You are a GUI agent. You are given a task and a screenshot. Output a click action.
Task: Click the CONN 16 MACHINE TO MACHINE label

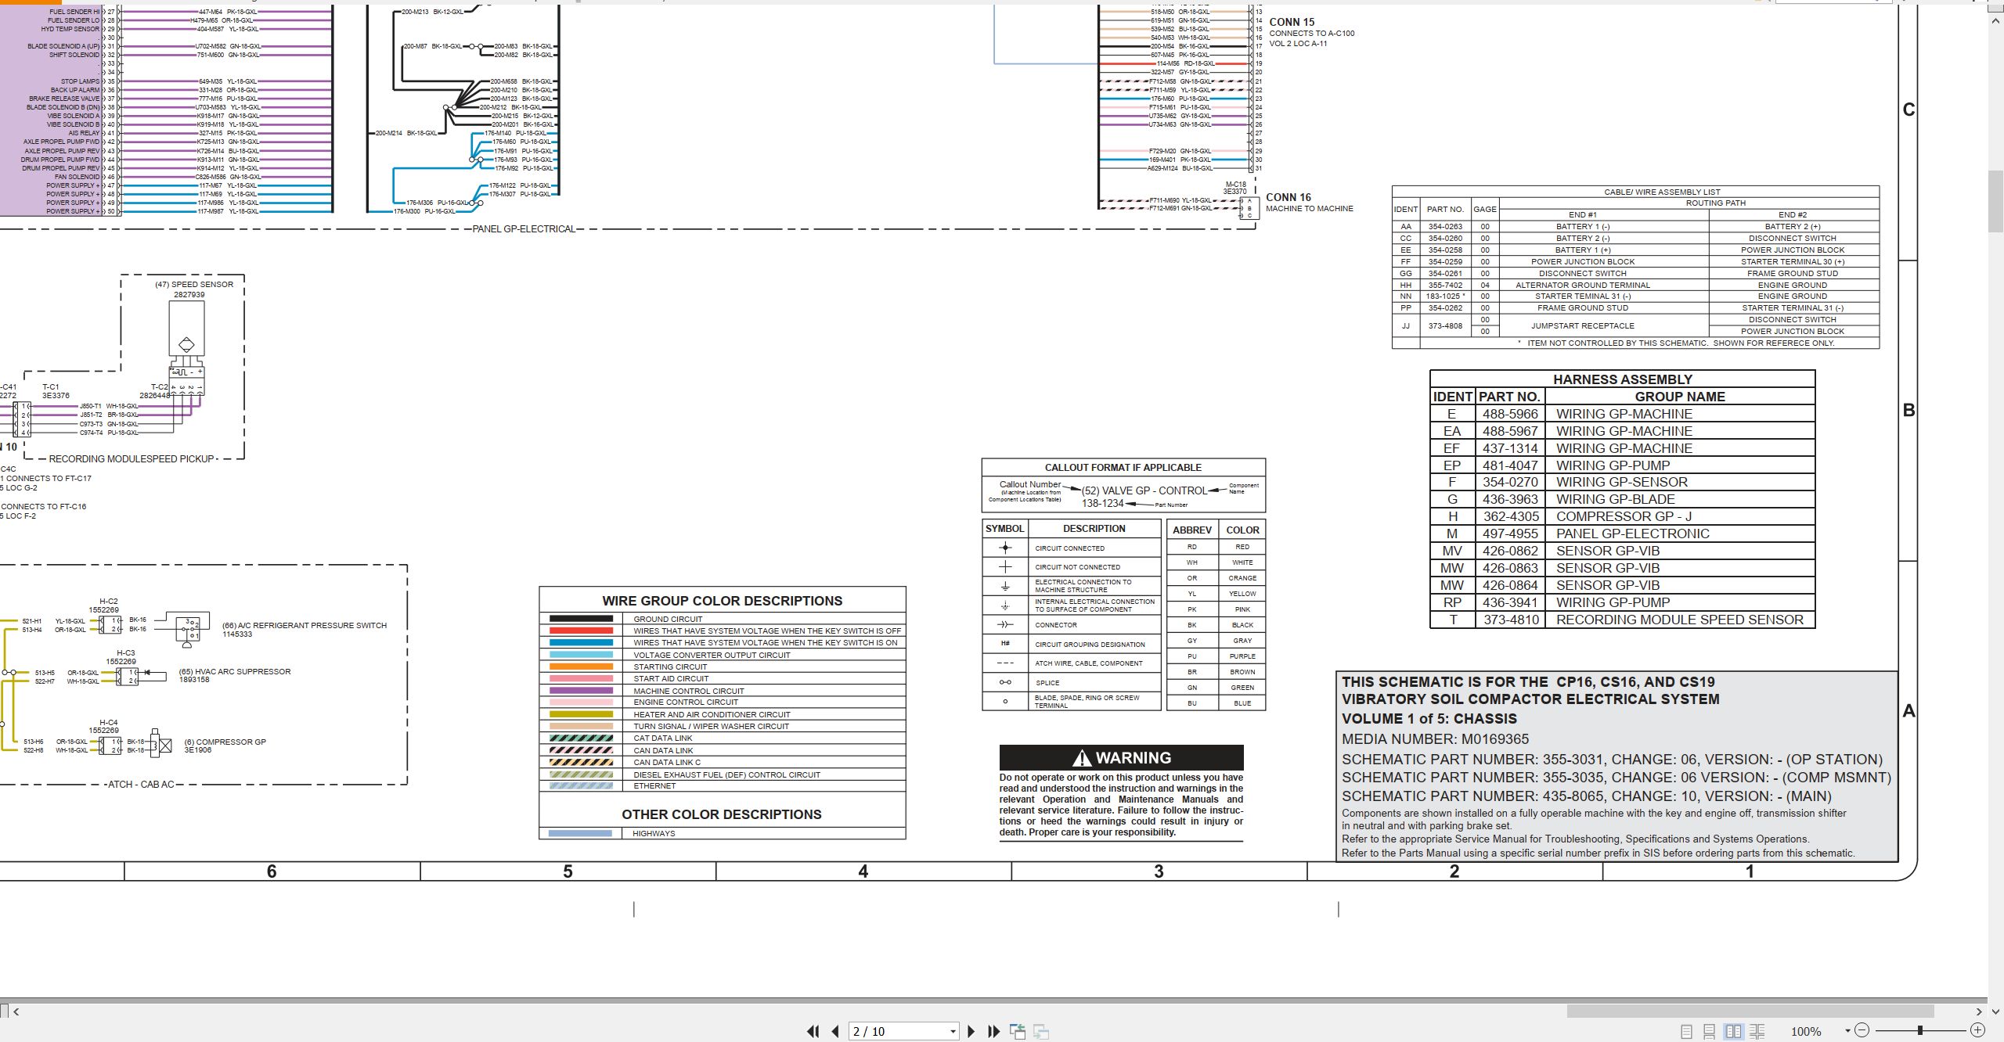tap(1309, 203)
